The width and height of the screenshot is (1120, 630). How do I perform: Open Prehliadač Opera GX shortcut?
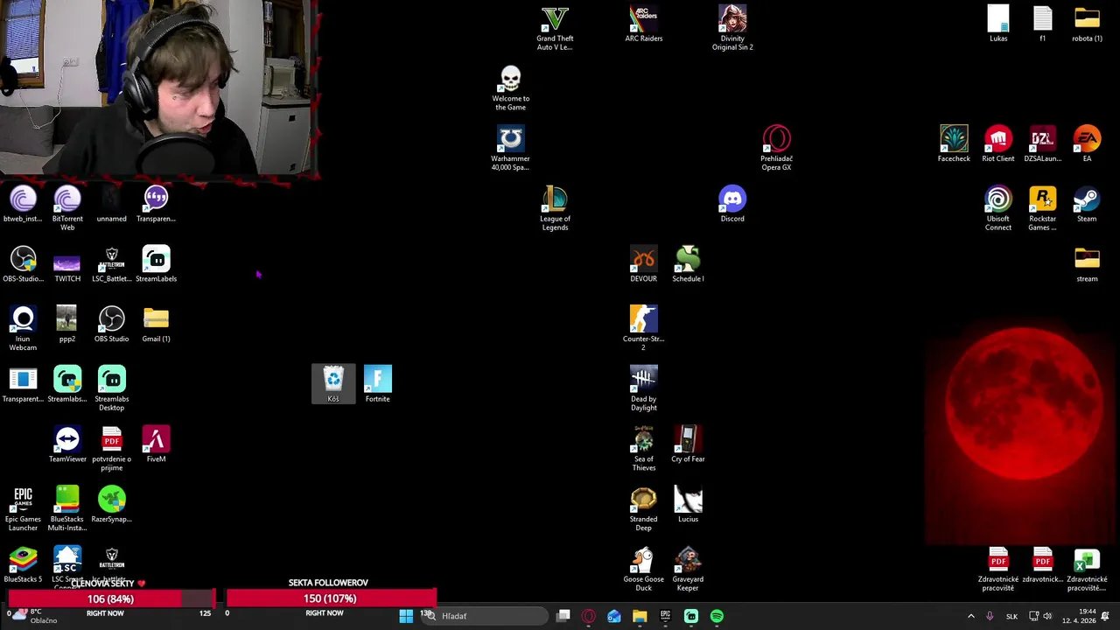click(x=776, y=149)
